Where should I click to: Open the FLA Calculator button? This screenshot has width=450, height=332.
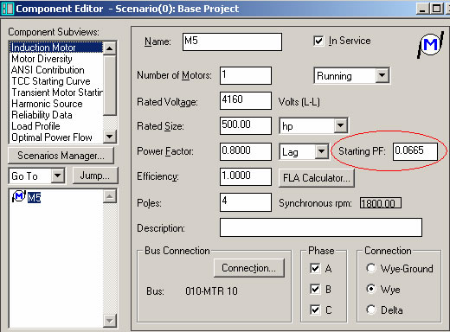click(x=317, y=178)
